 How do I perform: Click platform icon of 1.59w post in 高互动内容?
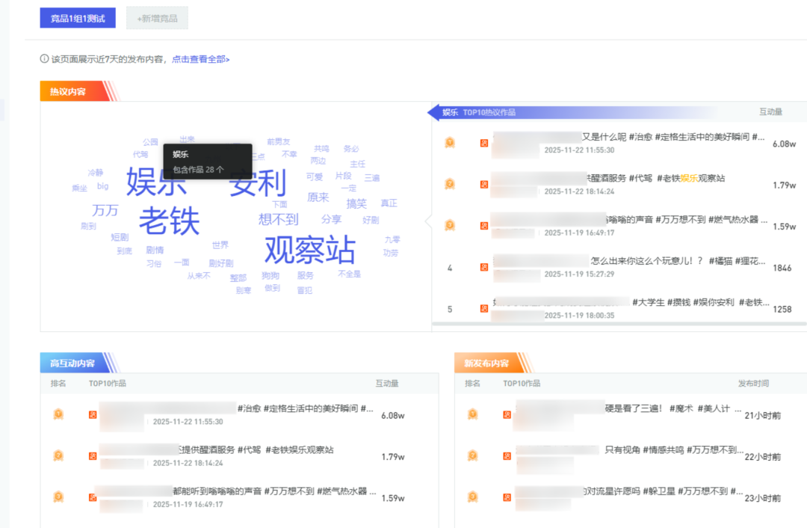coord(93,497)
